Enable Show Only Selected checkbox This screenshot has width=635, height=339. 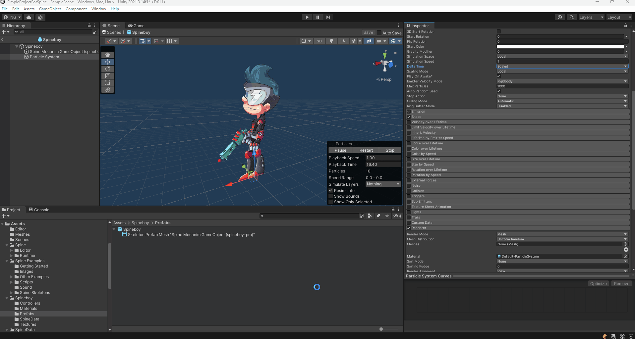331,202
